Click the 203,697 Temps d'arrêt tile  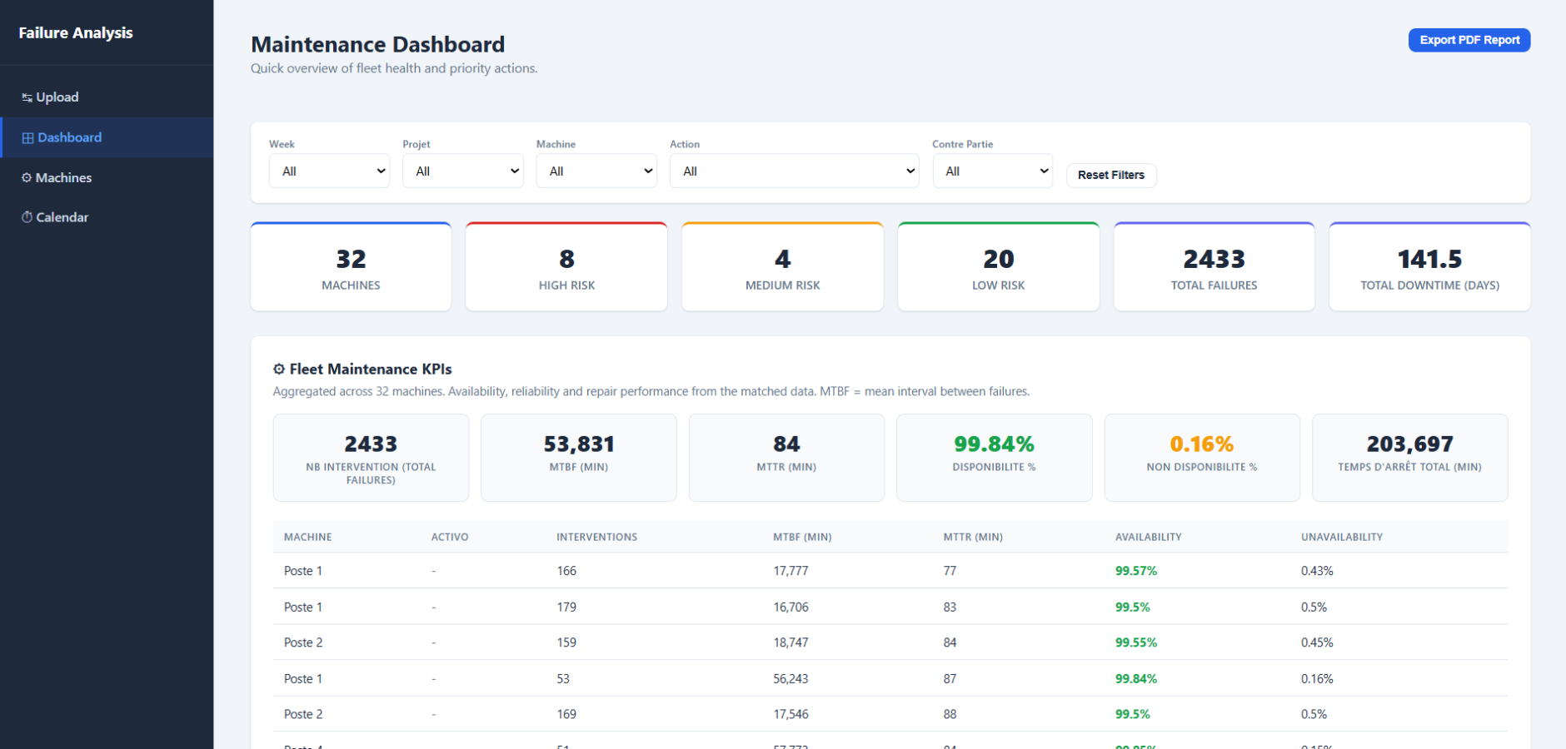(x=1409, y=458)
